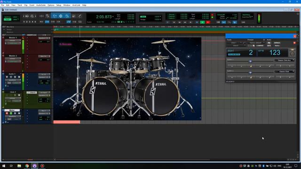The height and width of the screenshot is (169, 301).
Task: Disable record on the Motor track
Action: (7, 113)
